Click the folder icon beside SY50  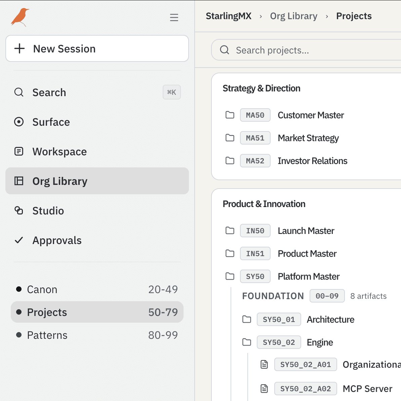tap(230, 276)
